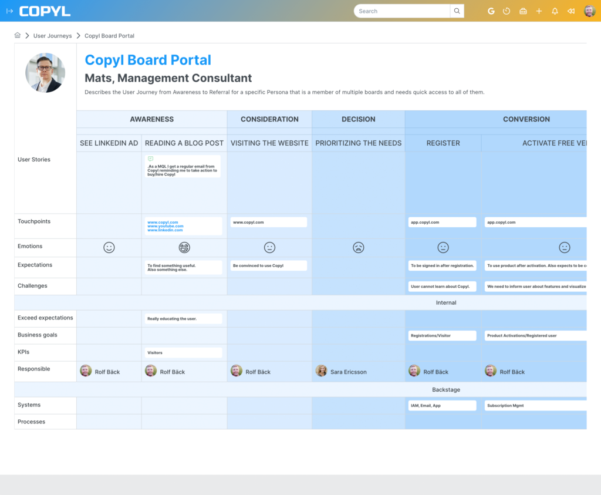Click the grinning emotion under Reading a Blog Post
Screen dimensions: 601x495
(184, 247)
